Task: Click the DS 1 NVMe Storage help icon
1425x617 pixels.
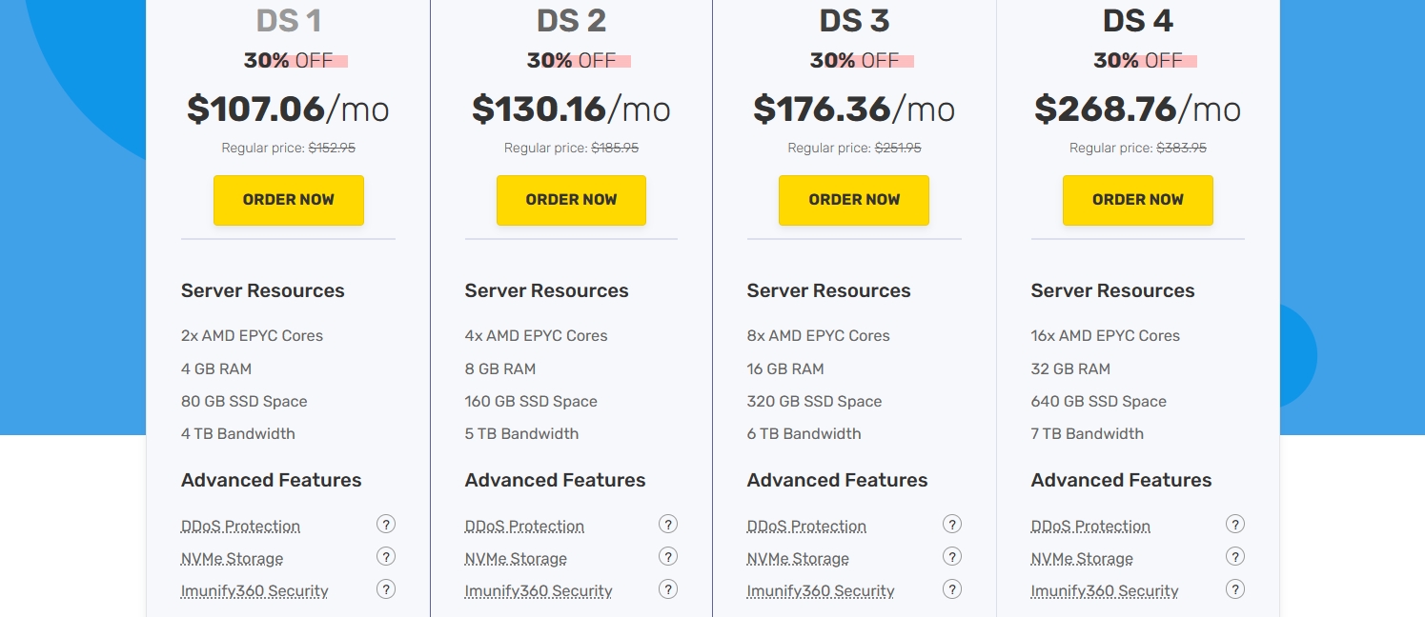Action: tap(385, 556)
